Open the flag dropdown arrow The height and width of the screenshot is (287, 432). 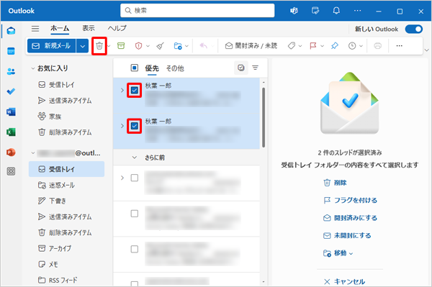pyautogui.click(x=322, y=46)
